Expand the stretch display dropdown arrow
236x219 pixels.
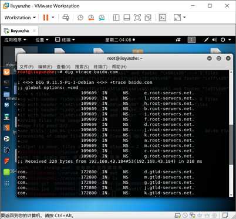click(184, 18)
